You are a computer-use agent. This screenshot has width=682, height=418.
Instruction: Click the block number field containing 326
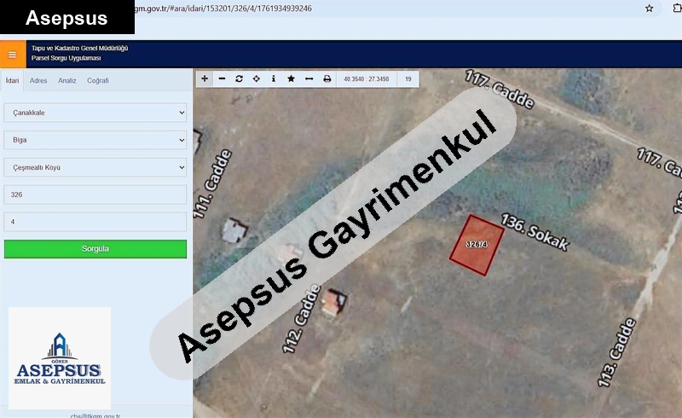point(95,194)
